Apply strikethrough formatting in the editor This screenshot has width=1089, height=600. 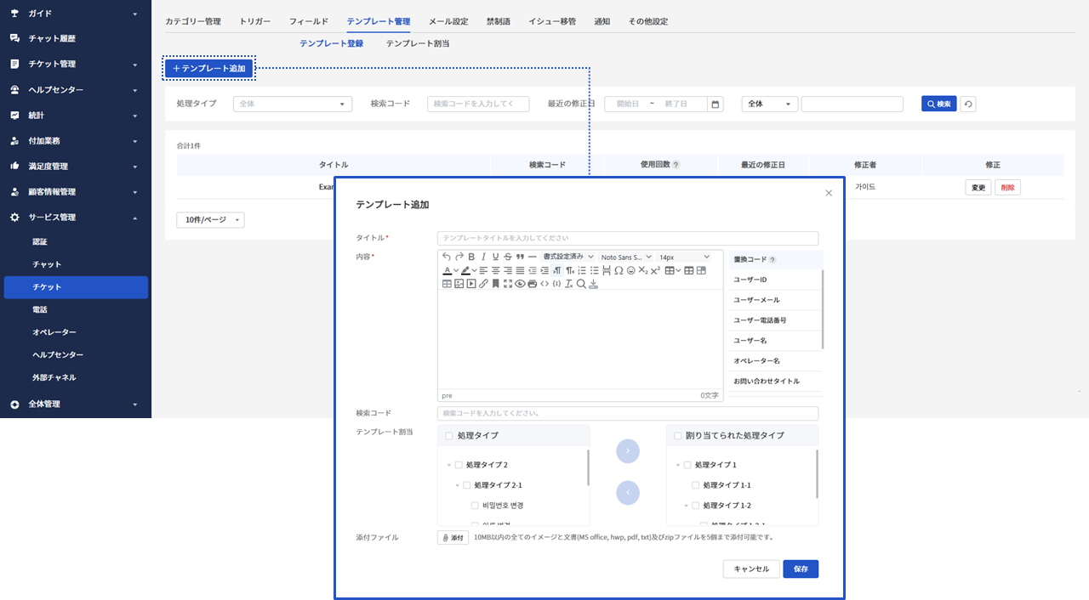(x=508, y=257)
